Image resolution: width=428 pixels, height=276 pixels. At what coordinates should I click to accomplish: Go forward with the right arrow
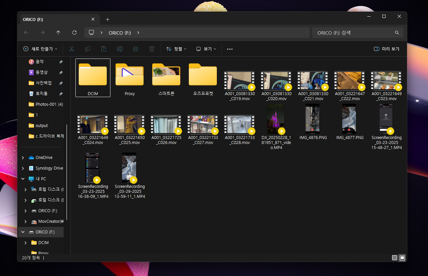(42, 33)
